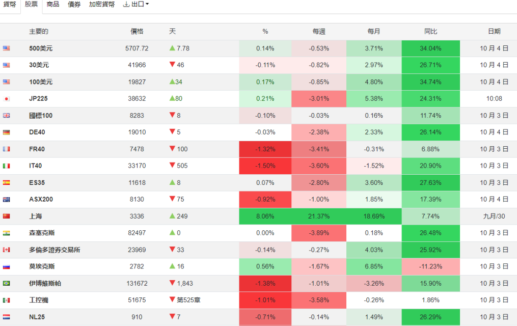This screenshot has height=326, width=517.
Task: Open the 30美元 index link
Action: click(x=39, y=65)
